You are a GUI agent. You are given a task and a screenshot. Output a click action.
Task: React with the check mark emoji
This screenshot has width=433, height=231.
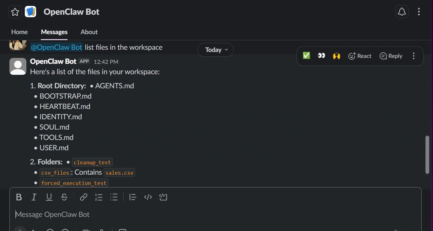[x=306, y=56]
